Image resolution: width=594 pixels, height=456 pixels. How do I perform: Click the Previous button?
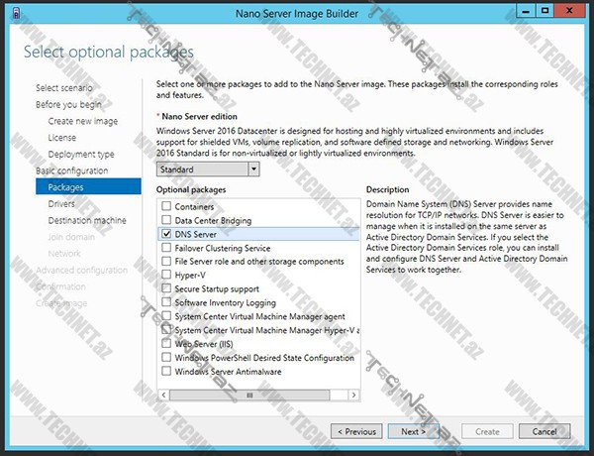[x=356, y=431]
